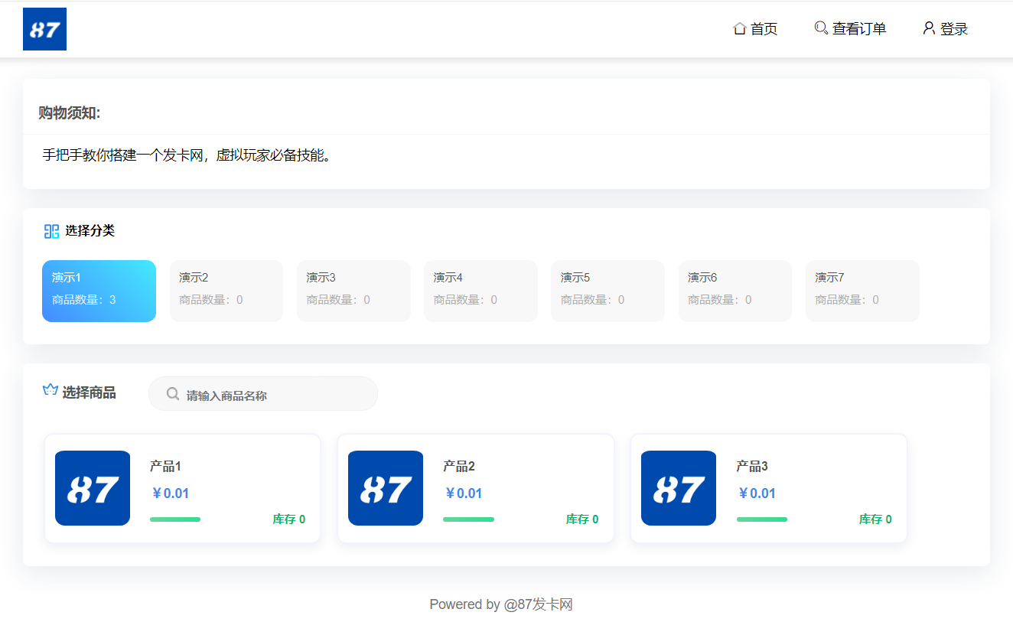Open the 查看订单 menu item
Screen dimensions: 1013x622
858,28
